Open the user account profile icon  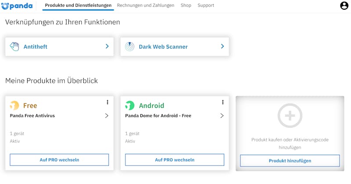(x=344, y=6)
